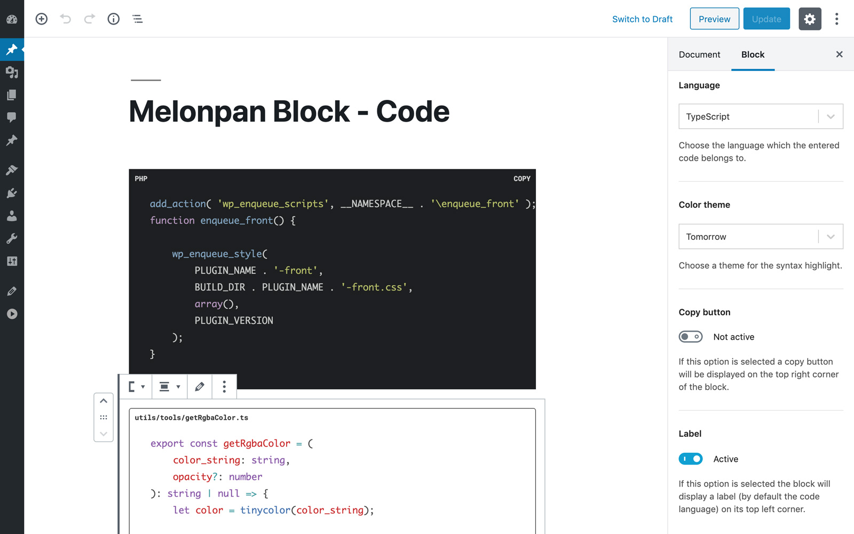Click the post title Melonpan Block - Code
This screenshot has width=854, height=534.
[x=289, y=112]
